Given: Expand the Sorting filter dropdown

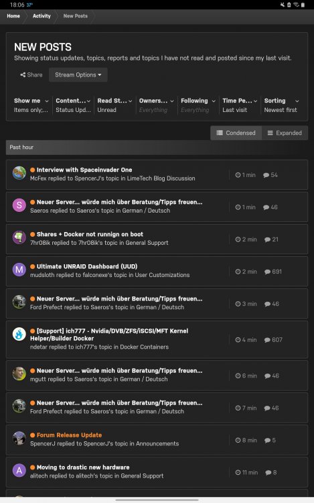Looking at the screenshot, I should [x=281, y=105].
